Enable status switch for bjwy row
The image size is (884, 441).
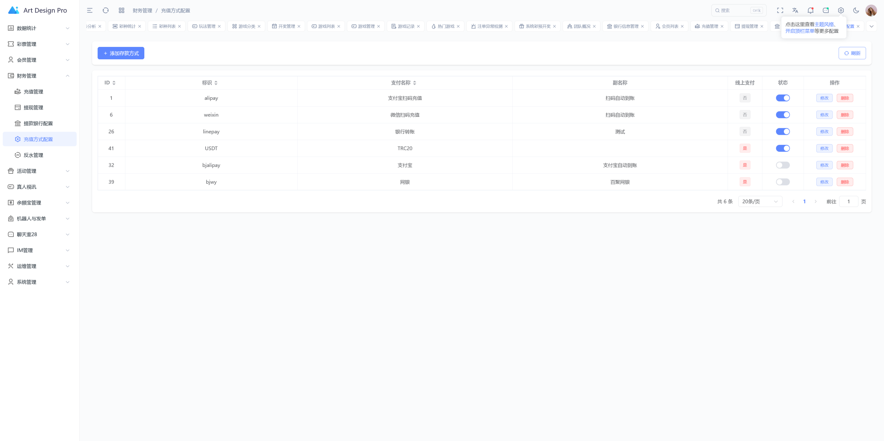(x=782, y=182)
